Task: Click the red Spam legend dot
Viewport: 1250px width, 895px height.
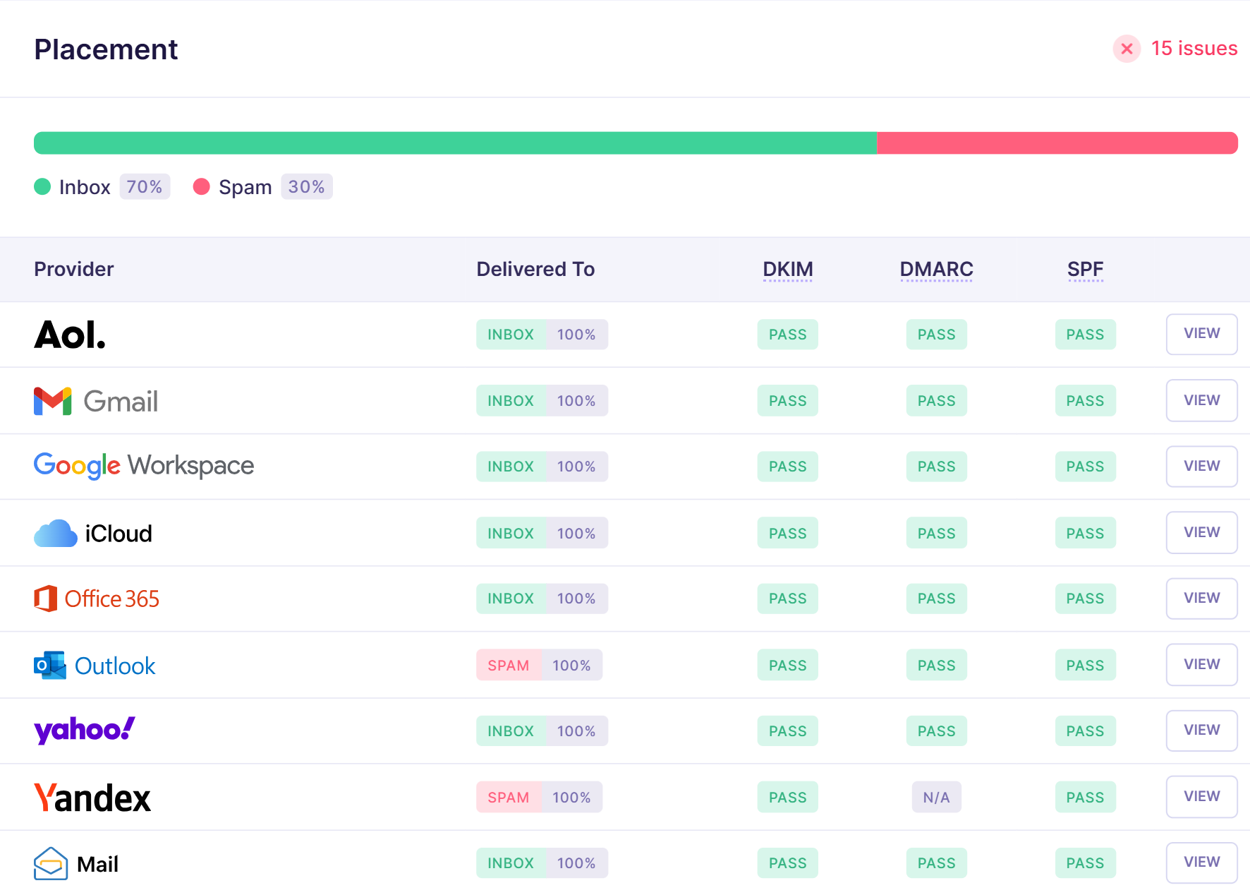Action: point(202,186)
